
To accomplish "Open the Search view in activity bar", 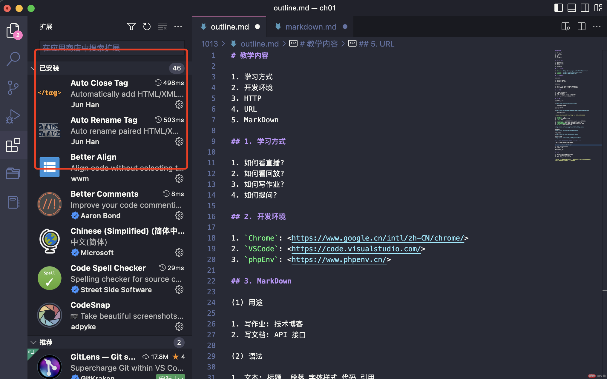I will (13, 59).
